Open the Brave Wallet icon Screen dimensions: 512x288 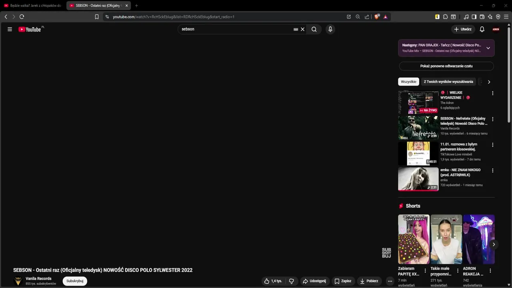tap(482, 17)
